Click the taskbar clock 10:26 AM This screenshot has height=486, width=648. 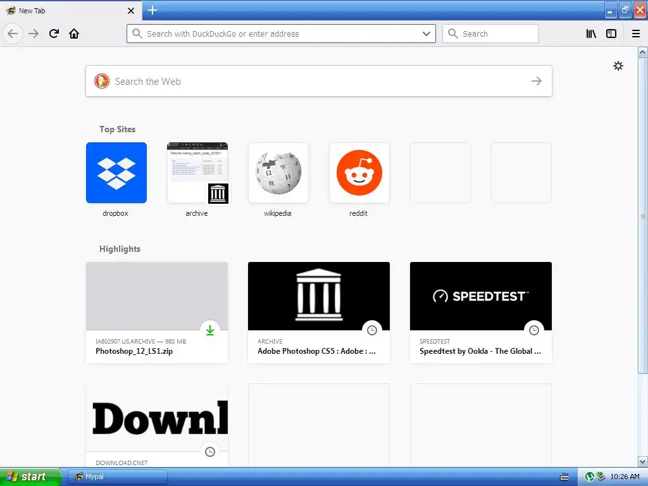coord(625,477)
